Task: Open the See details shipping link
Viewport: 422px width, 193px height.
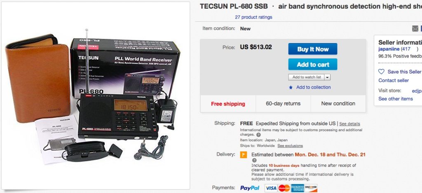Action: click(349, 124)
